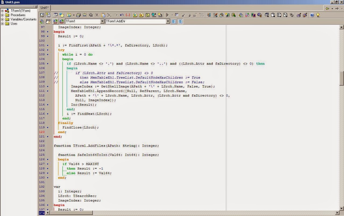Click vertical scrollbar up arrow
Image resolution: width=344 pixels, height=216 pixels.
click(x=342, y=27)
